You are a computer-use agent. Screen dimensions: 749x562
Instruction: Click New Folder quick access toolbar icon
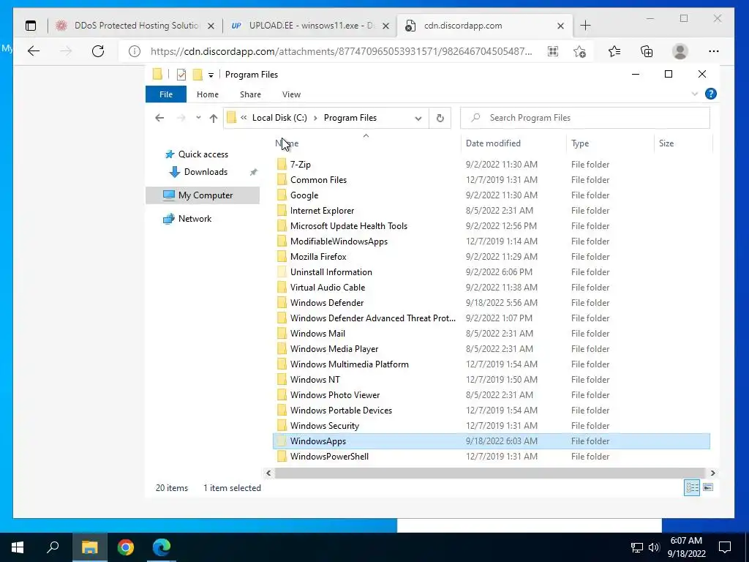[x=197, y=75]
